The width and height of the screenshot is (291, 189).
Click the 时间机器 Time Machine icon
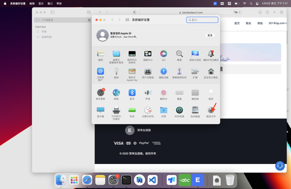[179, 110]
